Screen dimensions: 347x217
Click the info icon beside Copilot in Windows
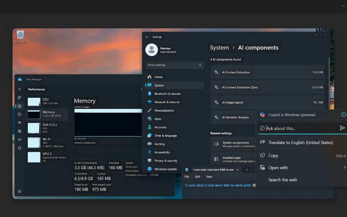(x=344, y=115)
